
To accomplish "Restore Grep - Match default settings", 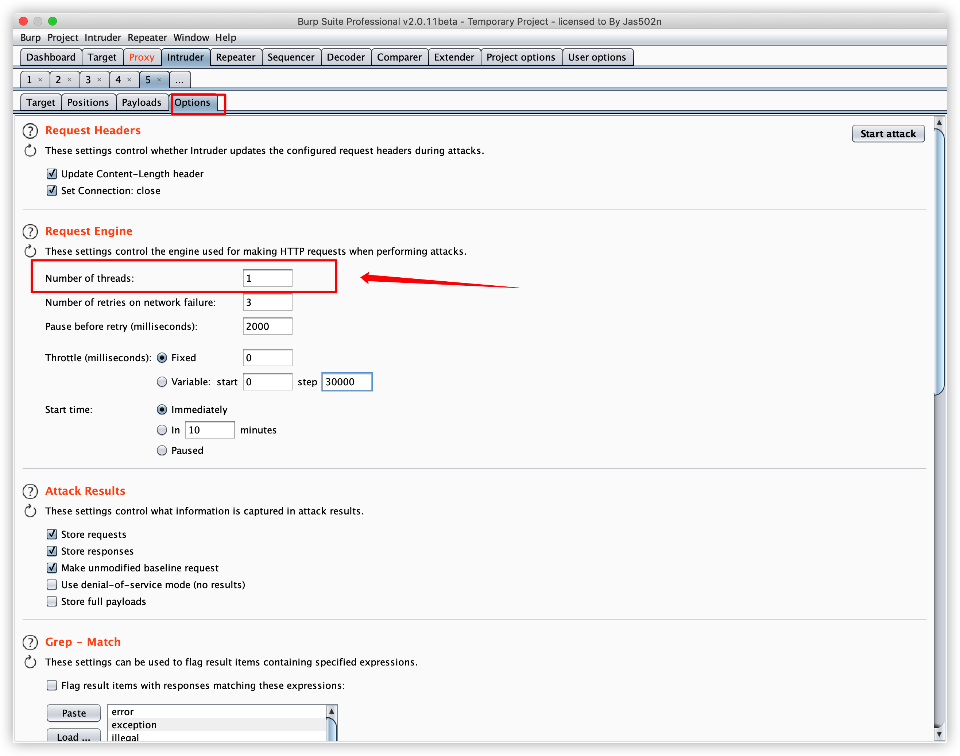I will [x=30, y=662].
